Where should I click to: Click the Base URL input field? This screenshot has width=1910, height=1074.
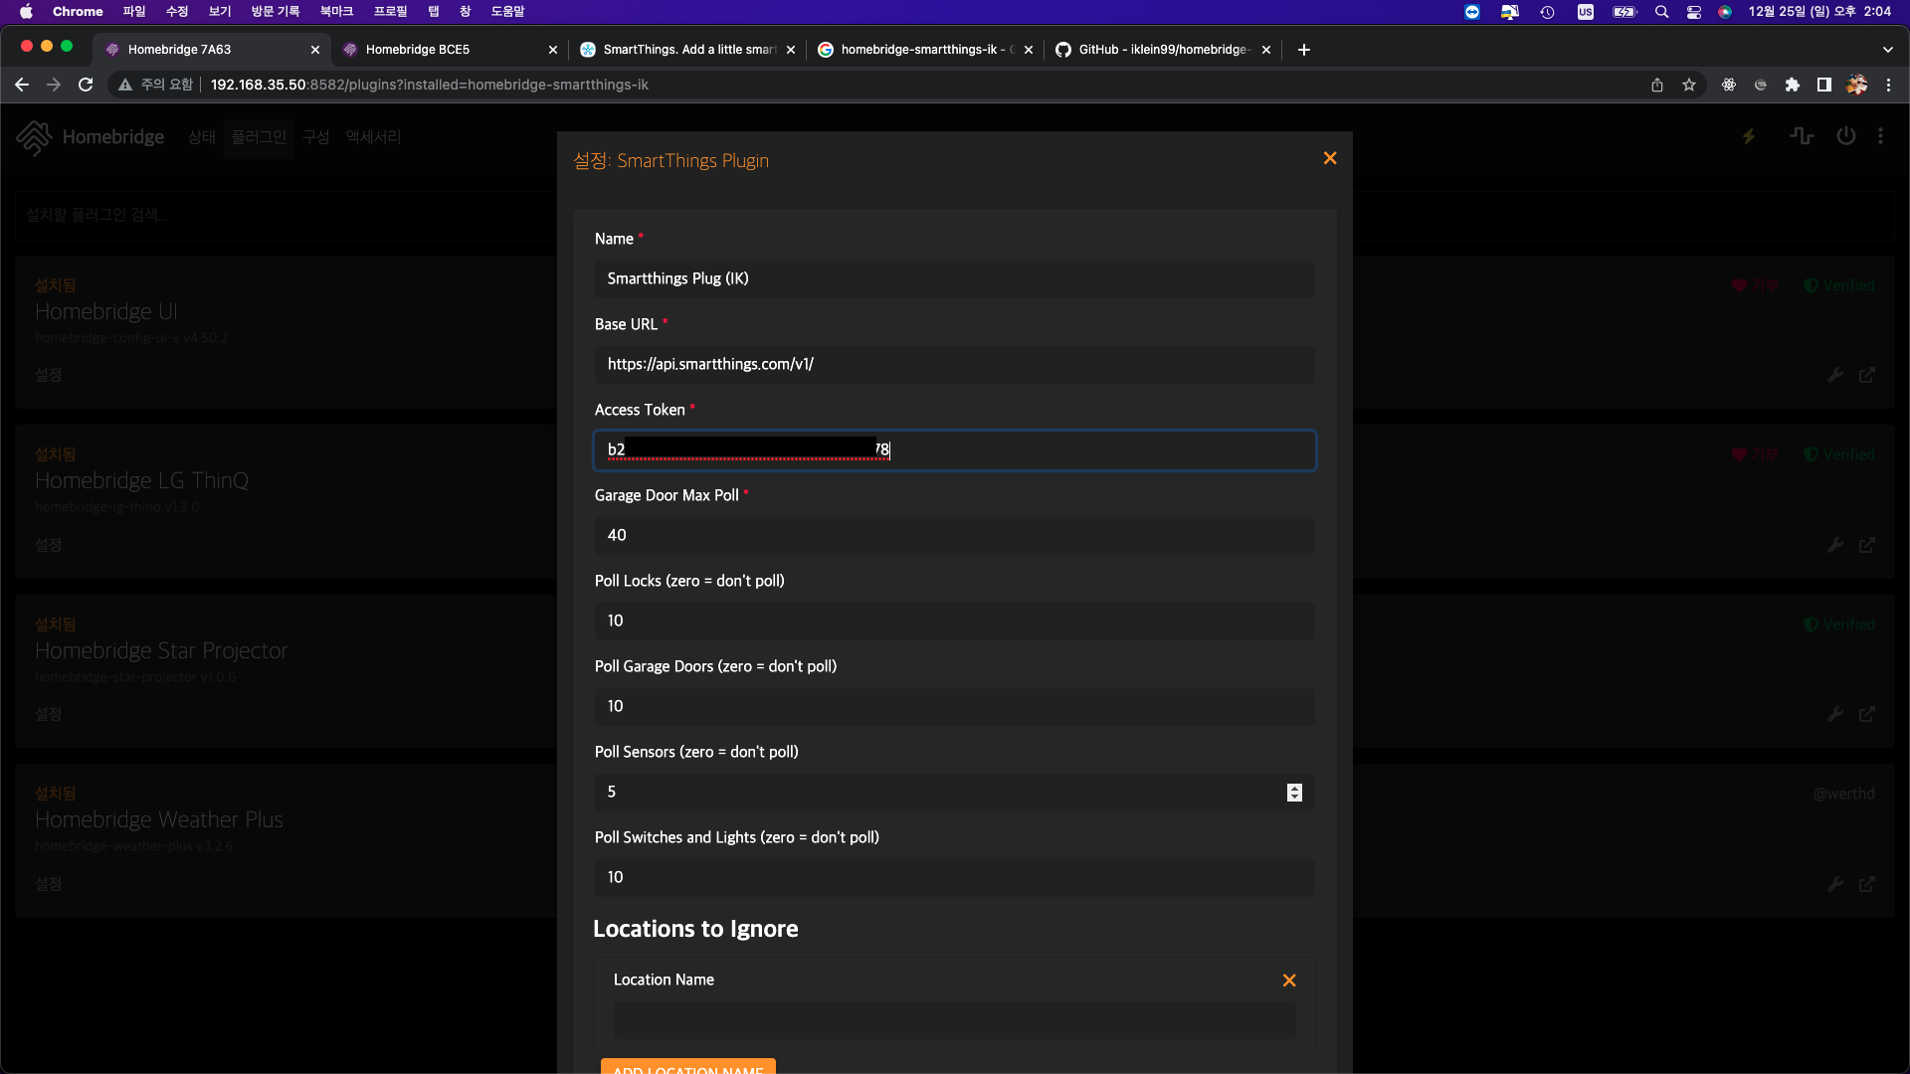click(x=955, y=365)
